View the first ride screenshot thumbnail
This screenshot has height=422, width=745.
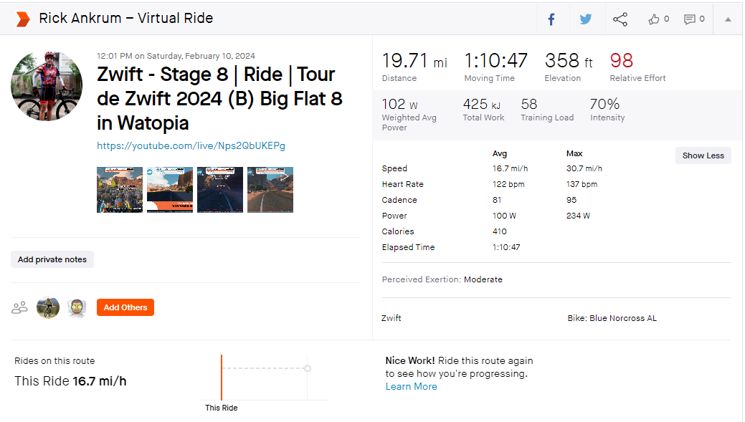pyautogui.click(x=120, y=190)
